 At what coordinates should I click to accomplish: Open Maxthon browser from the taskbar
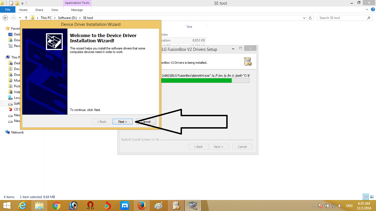click(x=125, y=205)
